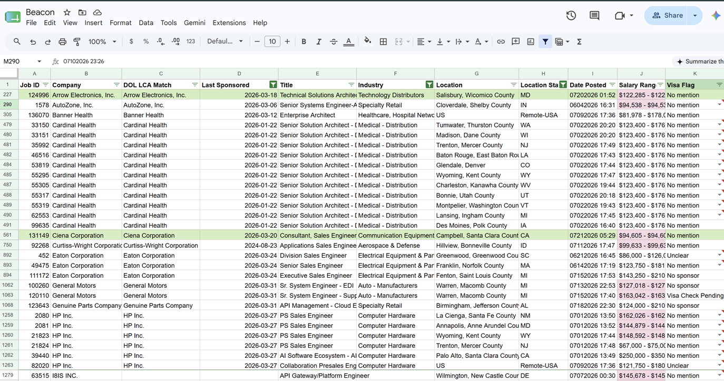
Task: Open the Extensions menu
Action: (x=229, y=23)
